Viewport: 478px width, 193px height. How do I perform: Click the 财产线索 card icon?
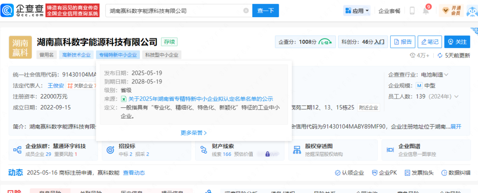point(204,150)
